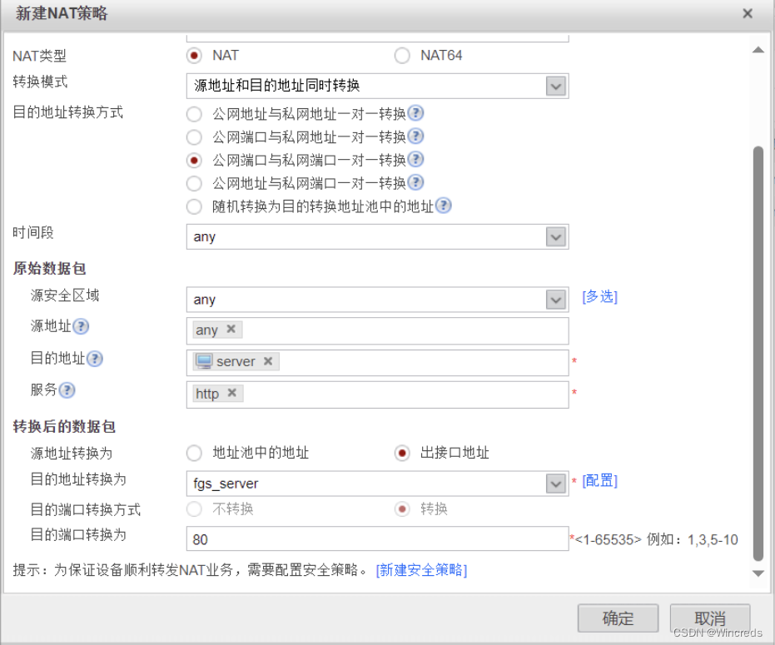Open help icon for 公网端口与私网端口一对一转换

coord(415,159)
